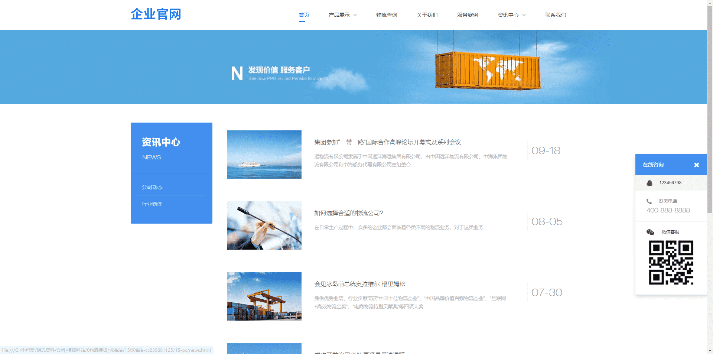The height and width of the screenshot is (354, 713).
Task: Click the 微信客服 label
Action: (670, 232)
